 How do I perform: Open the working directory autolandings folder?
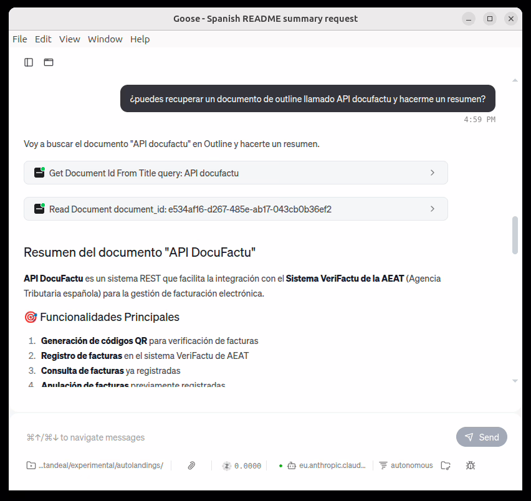pyautogui.click(x=95, y=465)
